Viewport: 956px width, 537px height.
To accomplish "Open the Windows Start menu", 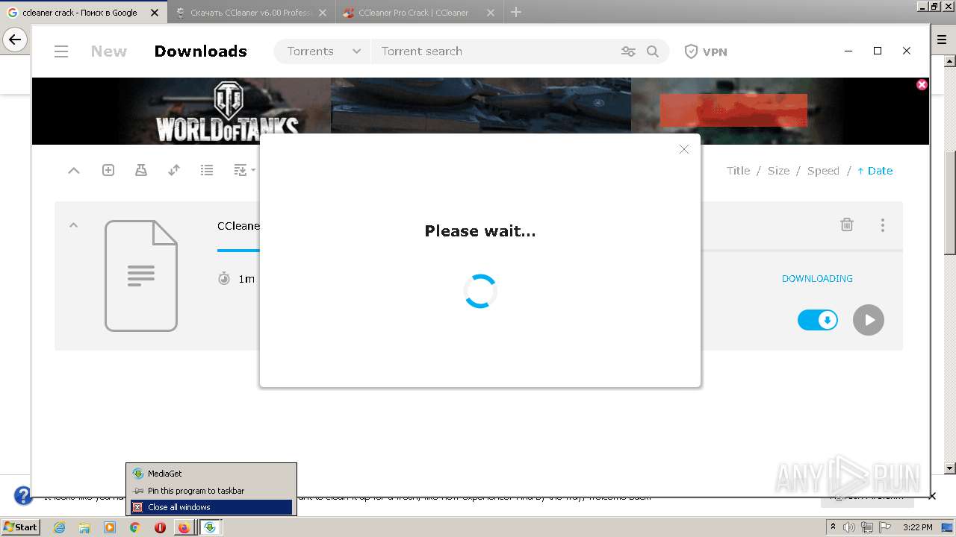I will pos(21,527).
